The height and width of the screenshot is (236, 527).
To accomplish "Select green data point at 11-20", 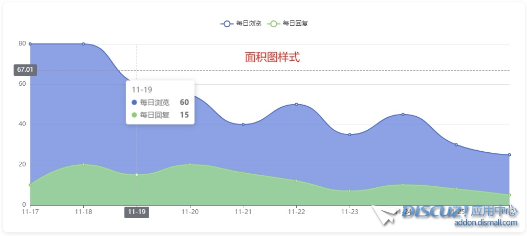I will click(190, 165).
